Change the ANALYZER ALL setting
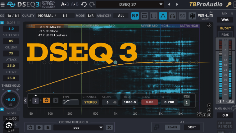236x133 pixels. pyautogui.click(x=121, y=16)
